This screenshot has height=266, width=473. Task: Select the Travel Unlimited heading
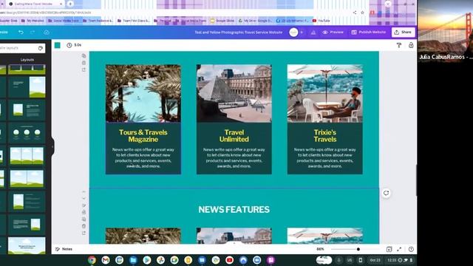point(234,136)
